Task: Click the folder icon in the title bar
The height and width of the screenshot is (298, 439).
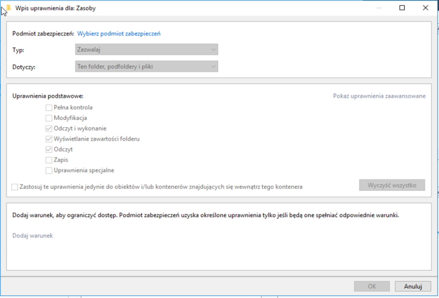Action: [x=8, y=8]
